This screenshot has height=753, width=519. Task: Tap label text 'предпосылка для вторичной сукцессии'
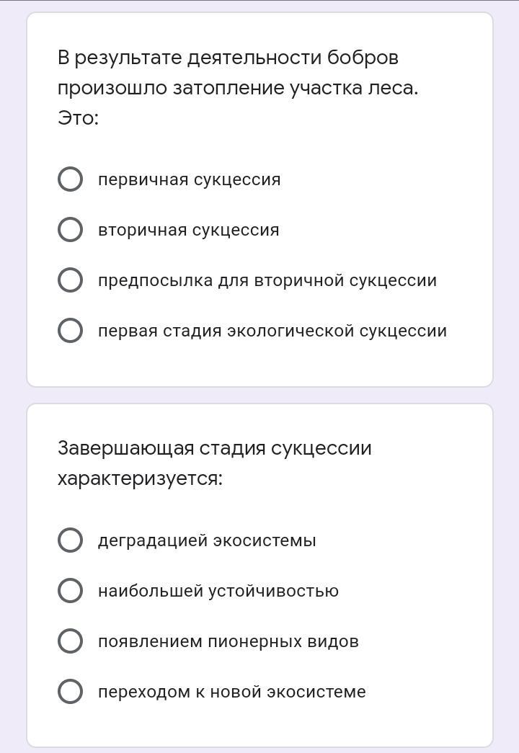267,280
